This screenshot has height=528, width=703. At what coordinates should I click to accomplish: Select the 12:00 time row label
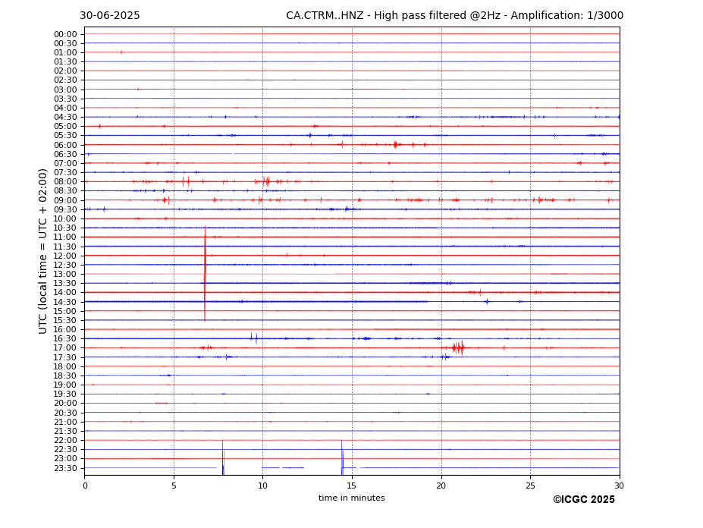pyautogui.click(x=65, y=256)
